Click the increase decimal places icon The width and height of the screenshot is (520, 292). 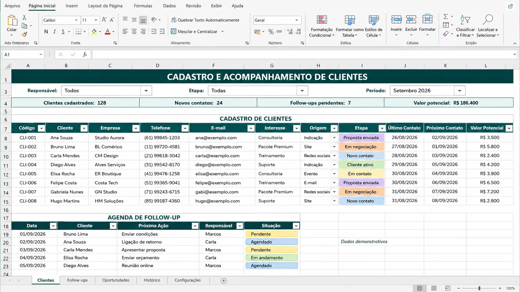point(290,31)
